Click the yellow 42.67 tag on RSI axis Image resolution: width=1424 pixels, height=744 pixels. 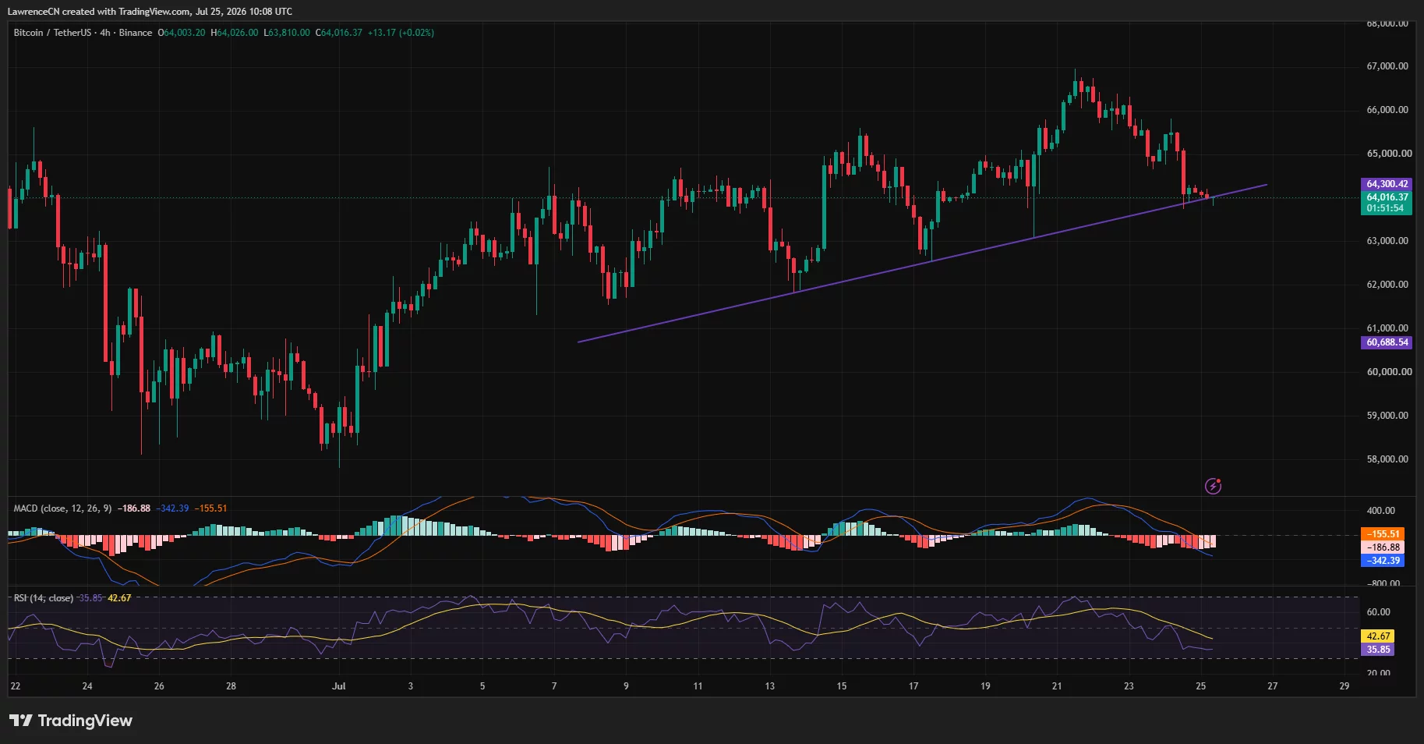1378,636
